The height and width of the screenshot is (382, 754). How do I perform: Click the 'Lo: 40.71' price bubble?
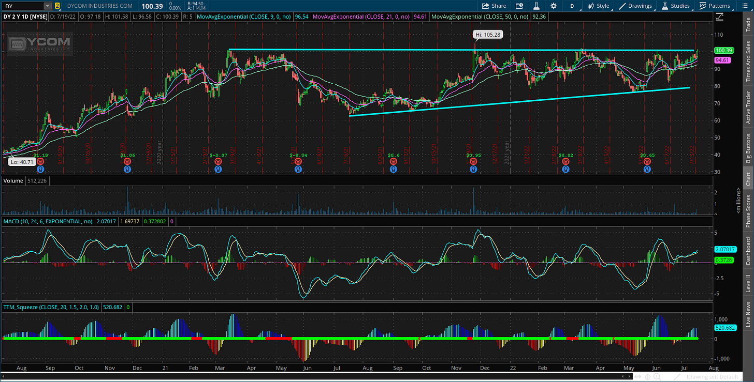[22, 162]
